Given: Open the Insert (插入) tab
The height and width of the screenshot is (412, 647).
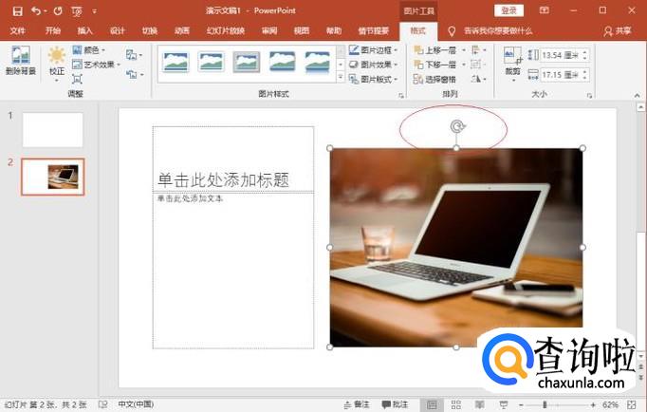Looking at the screenshot, I should tap(85, 30).
